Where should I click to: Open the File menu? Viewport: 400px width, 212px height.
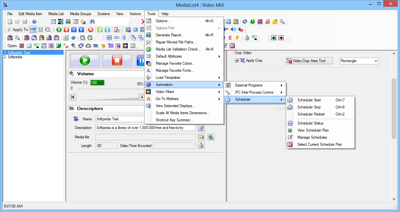coord(10,14)
